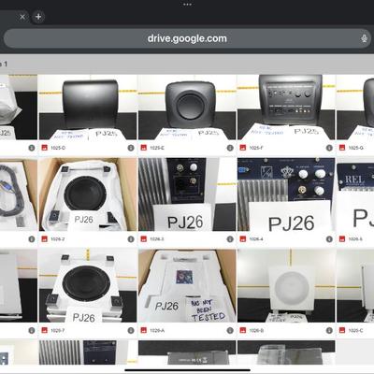
Task: Click the image file icon beside 1026-7
Action: tap(44, 330)
